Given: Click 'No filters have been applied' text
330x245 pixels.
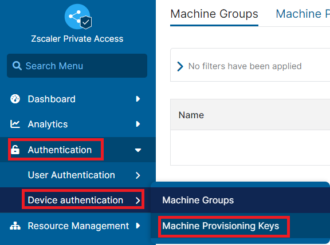Looking at the screenshot, I should coord(245,66).
